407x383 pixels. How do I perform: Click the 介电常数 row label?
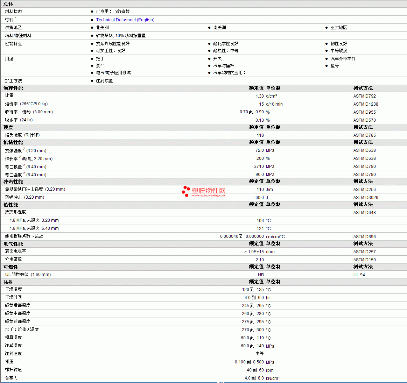point(14,259)
